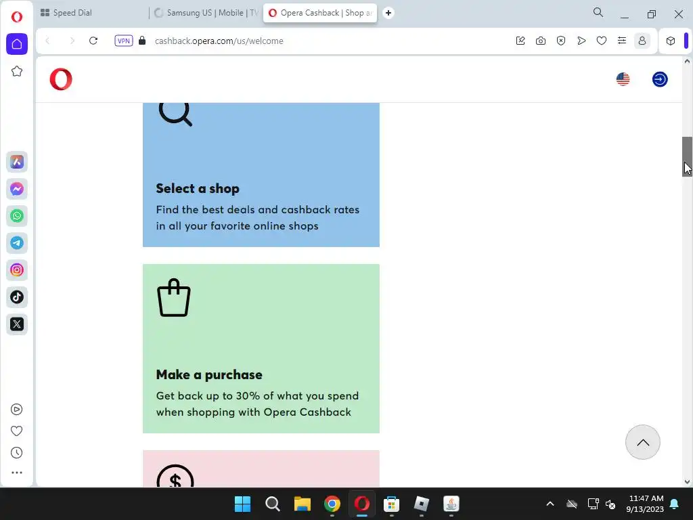The image size is (693, 520).
Task: Open Google Chrome from taskbar
Action: coord(332,504)
